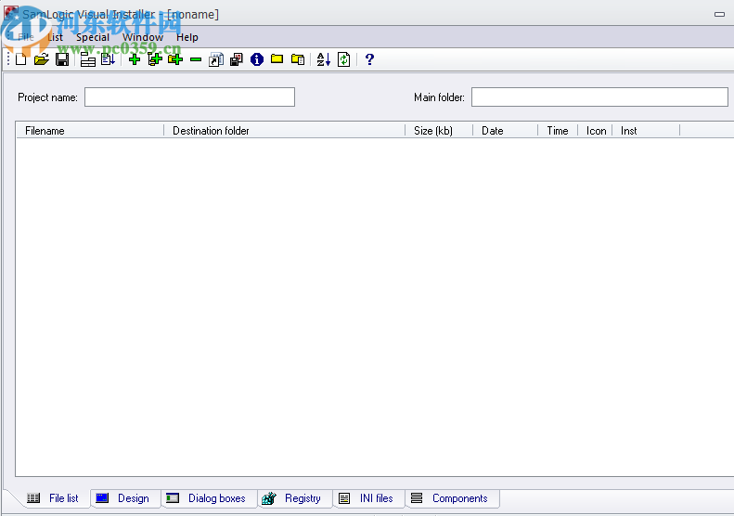This screenshot has height=516, width=734.
Task: Click the list layout icon after save
Action: click(88, 59)
